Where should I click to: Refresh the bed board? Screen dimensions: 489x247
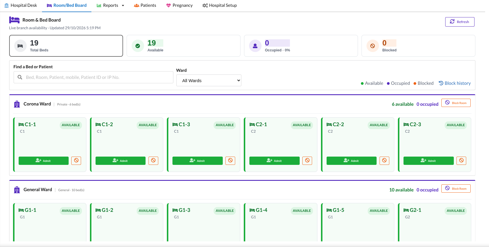(x=460, y=22)
